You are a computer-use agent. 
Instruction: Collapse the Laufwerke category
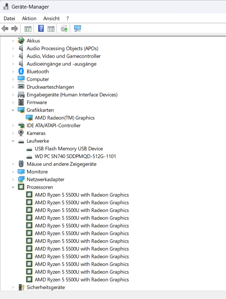pyautogui.click(x=13, y=141)
